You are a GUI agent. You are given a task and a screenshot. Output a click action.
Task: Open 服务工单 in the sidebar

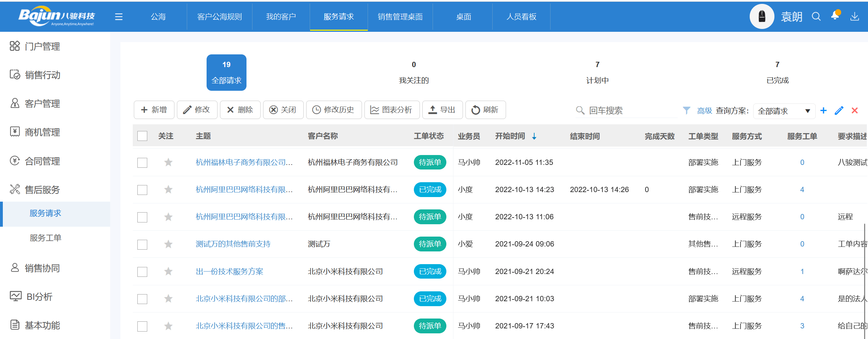(x=45, y=238)
